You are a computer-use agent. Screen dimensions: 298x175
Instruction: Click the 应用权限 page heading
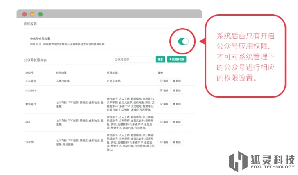30,24
